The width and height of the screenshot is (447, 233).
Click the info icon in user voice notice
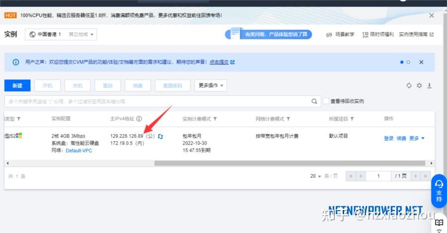[x=16, y=62]
